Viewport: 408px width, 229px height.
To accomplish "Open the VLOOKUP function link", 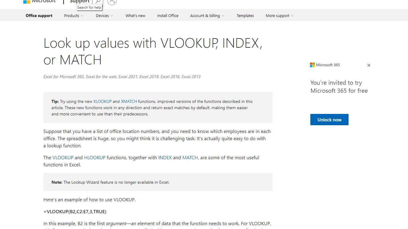I will coord(63,157).
